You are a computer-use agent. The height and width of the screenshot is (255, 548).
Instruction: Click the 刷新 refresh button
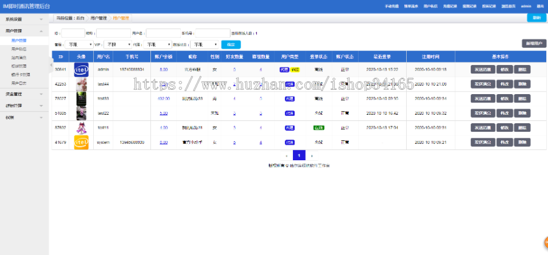(536, 18)
